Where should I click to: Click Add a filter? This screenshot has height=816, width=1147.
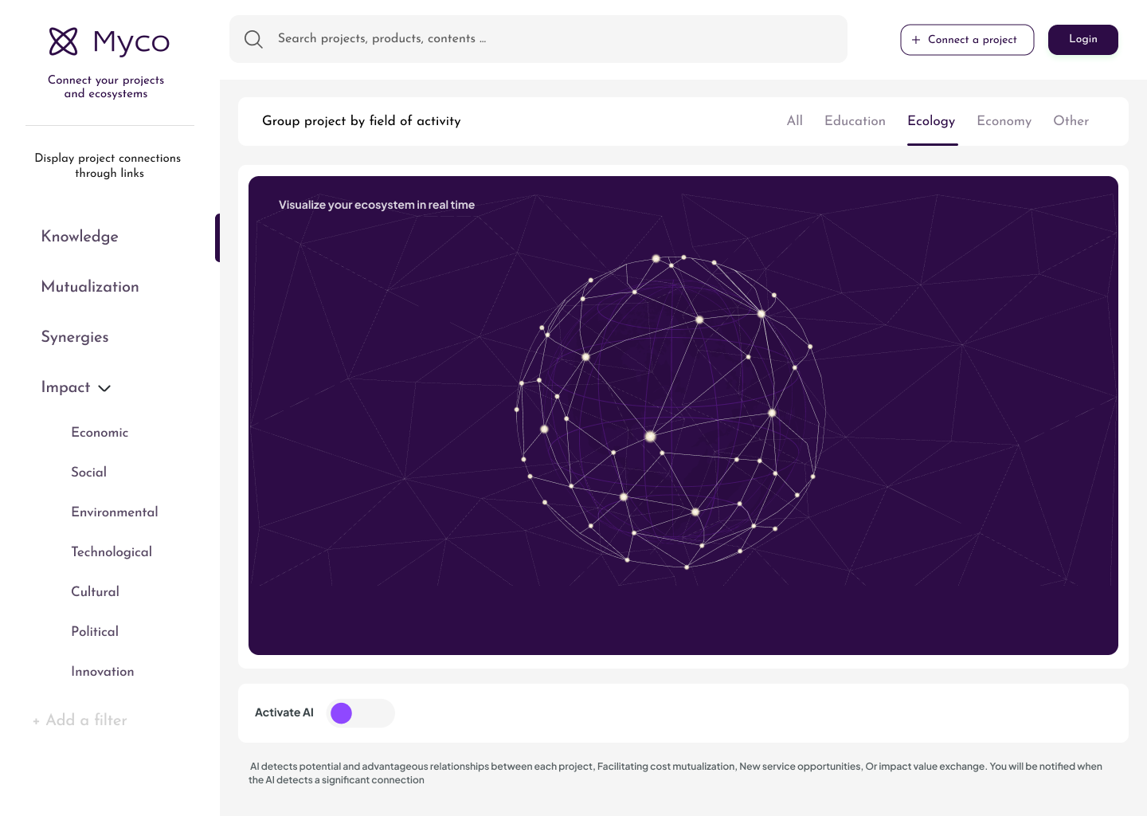80,720
